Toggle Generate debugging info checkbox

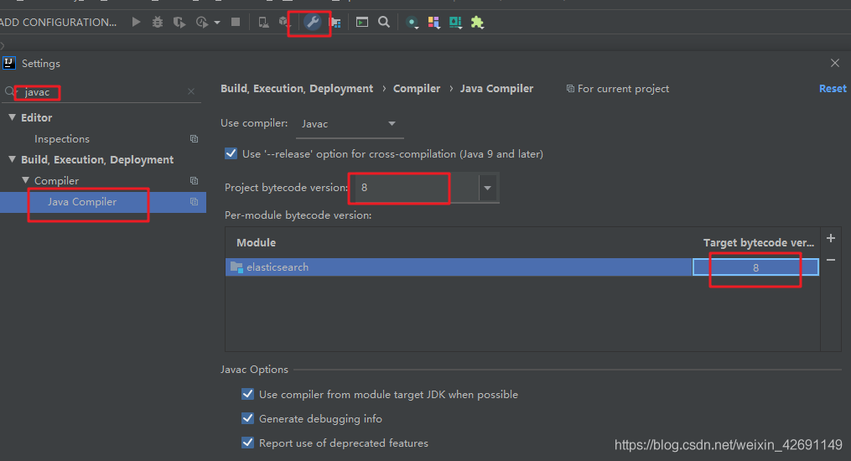pyautogui.click(x=247, y=418)
